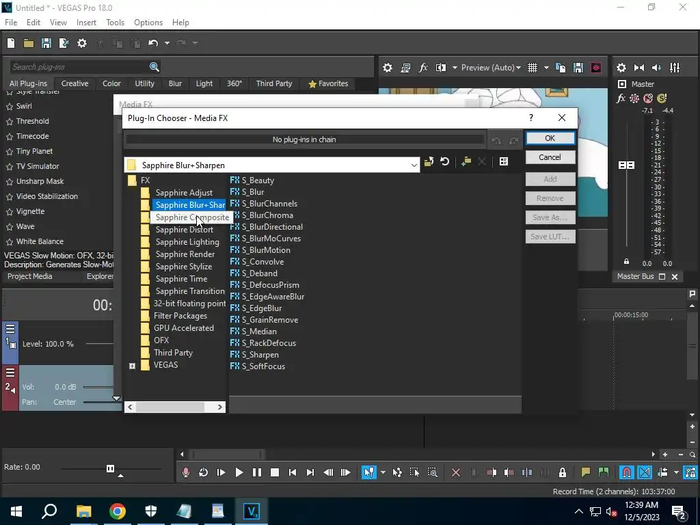Click the plug-in search magnifier icon

point(154,67)
